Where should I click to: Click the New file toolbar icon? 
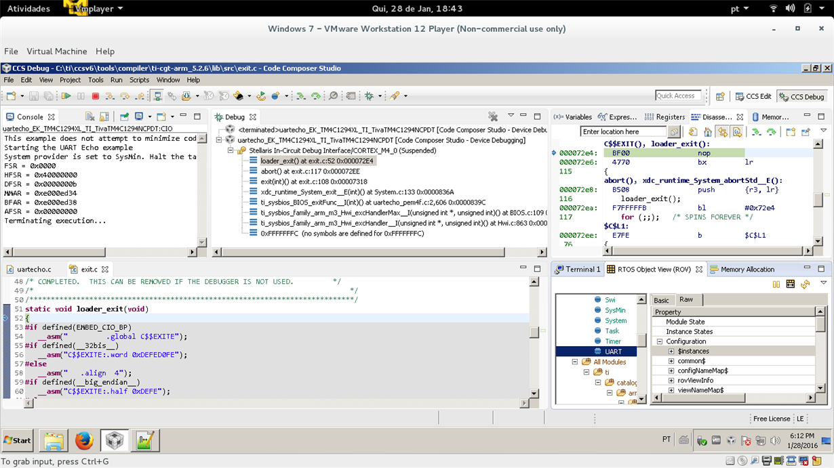[x=11, y=96]
